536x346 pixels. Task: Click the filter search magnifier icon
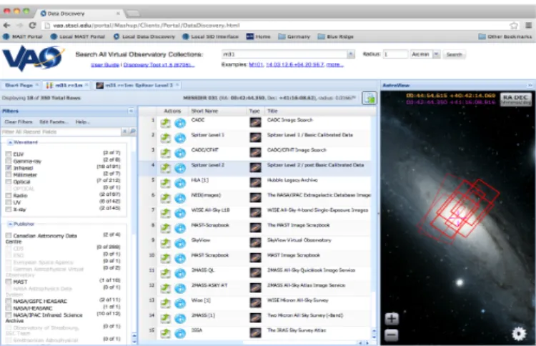pyautogui.click(x=133, y=132)
